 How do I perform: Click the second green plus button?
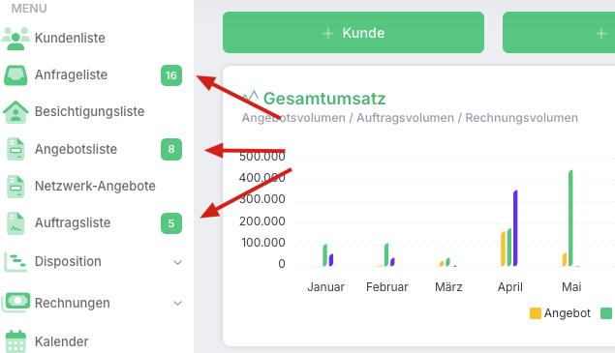(559, 33)
